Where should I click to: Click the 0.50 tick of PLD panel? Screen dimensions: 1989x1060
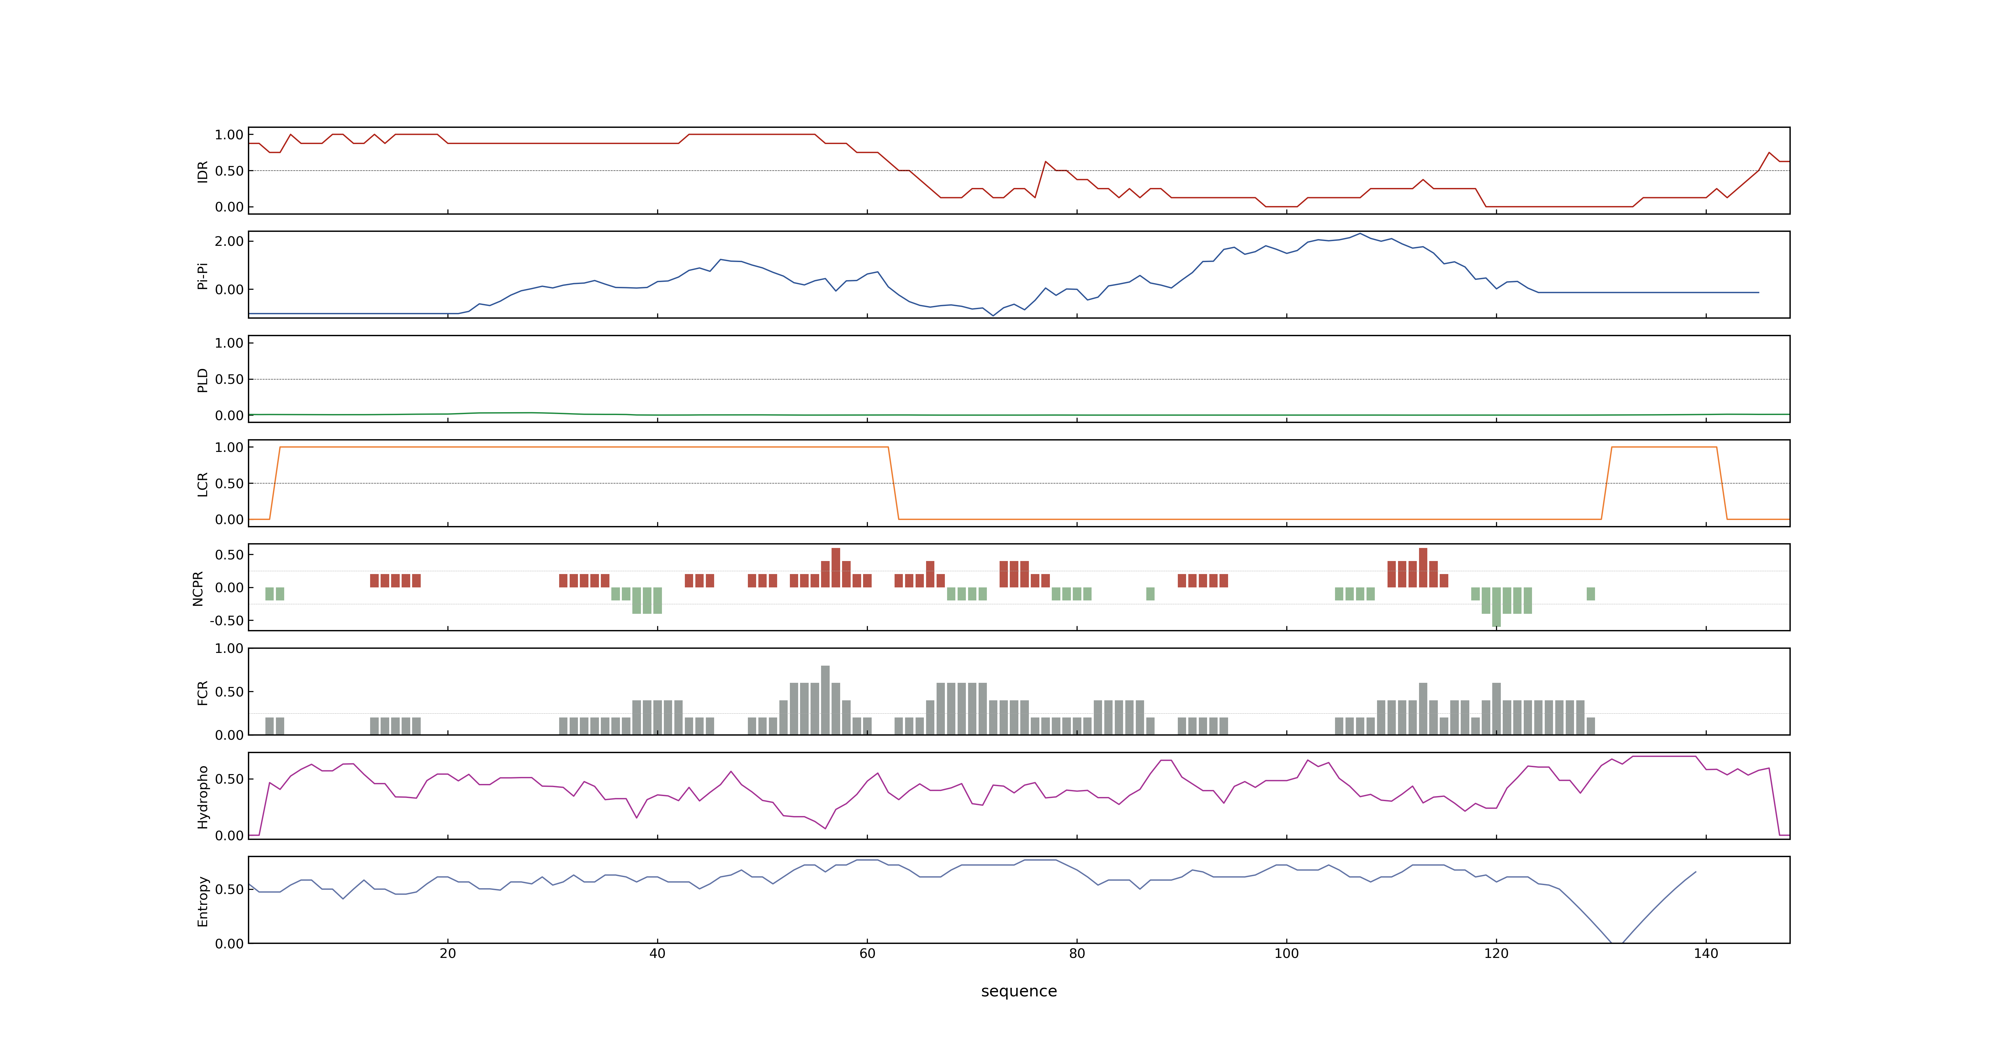229,379
